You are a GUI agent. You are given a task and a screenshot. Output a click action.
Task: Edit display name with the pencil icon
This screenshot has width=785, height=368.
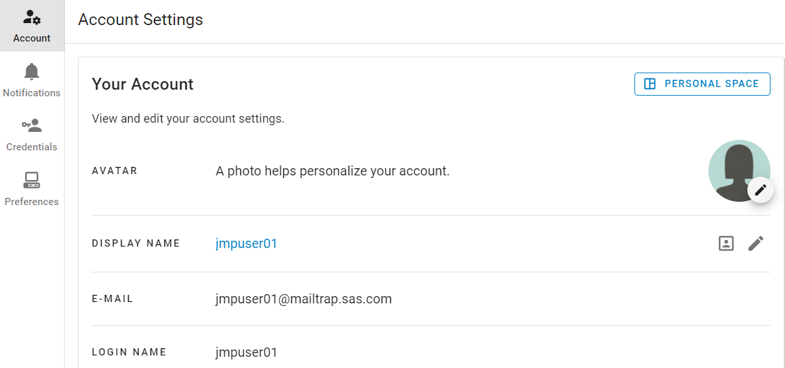click(756, 243)
